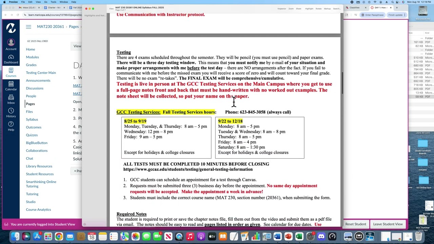Viewport: 434px width, 244px height.
Task: Open Launchpad from the Dock
Action: pyautogui.click(x=48, y=237)
